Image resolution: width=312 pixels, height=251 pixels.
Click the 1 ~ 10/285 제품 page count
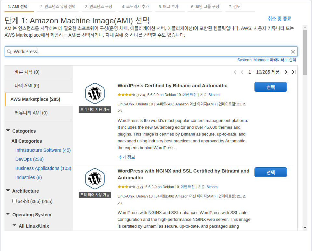click(x=264, y=72)
